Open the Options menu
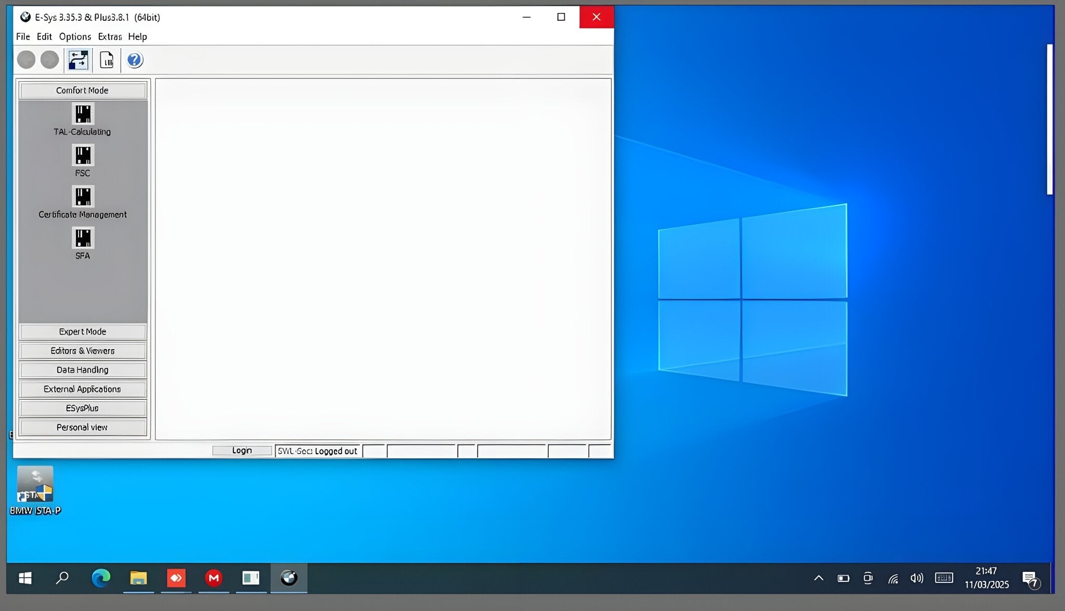1065x611 pixels. click(x=75, y=36)
